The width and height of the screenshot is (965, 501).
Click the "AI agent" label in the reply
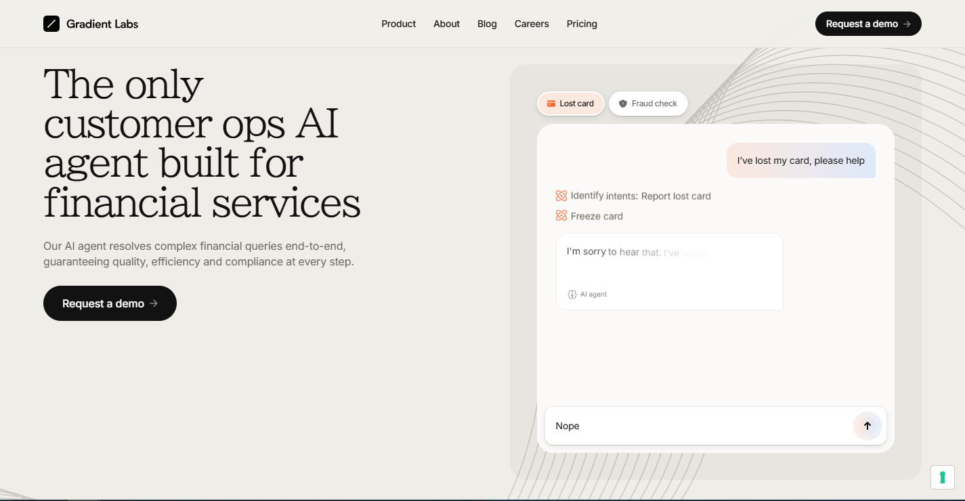click(593, 295)
